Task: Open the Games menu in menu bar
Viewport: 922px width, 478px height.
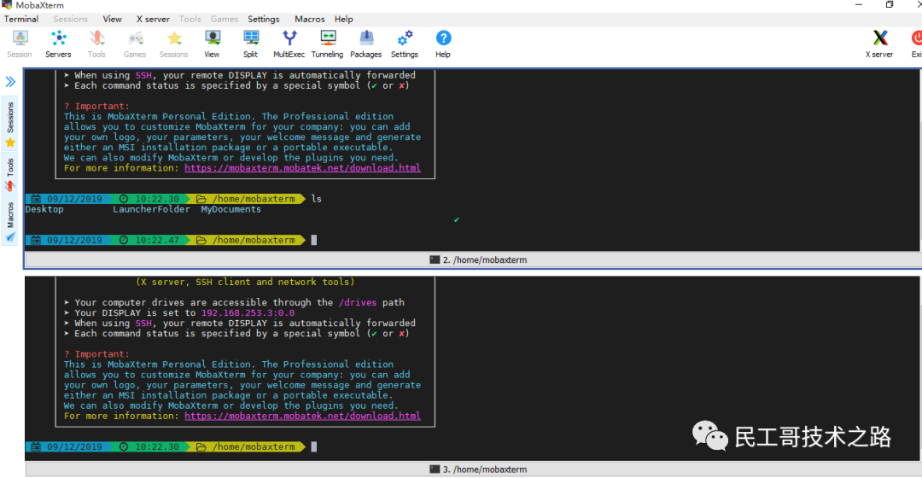Action: (225, 19)
